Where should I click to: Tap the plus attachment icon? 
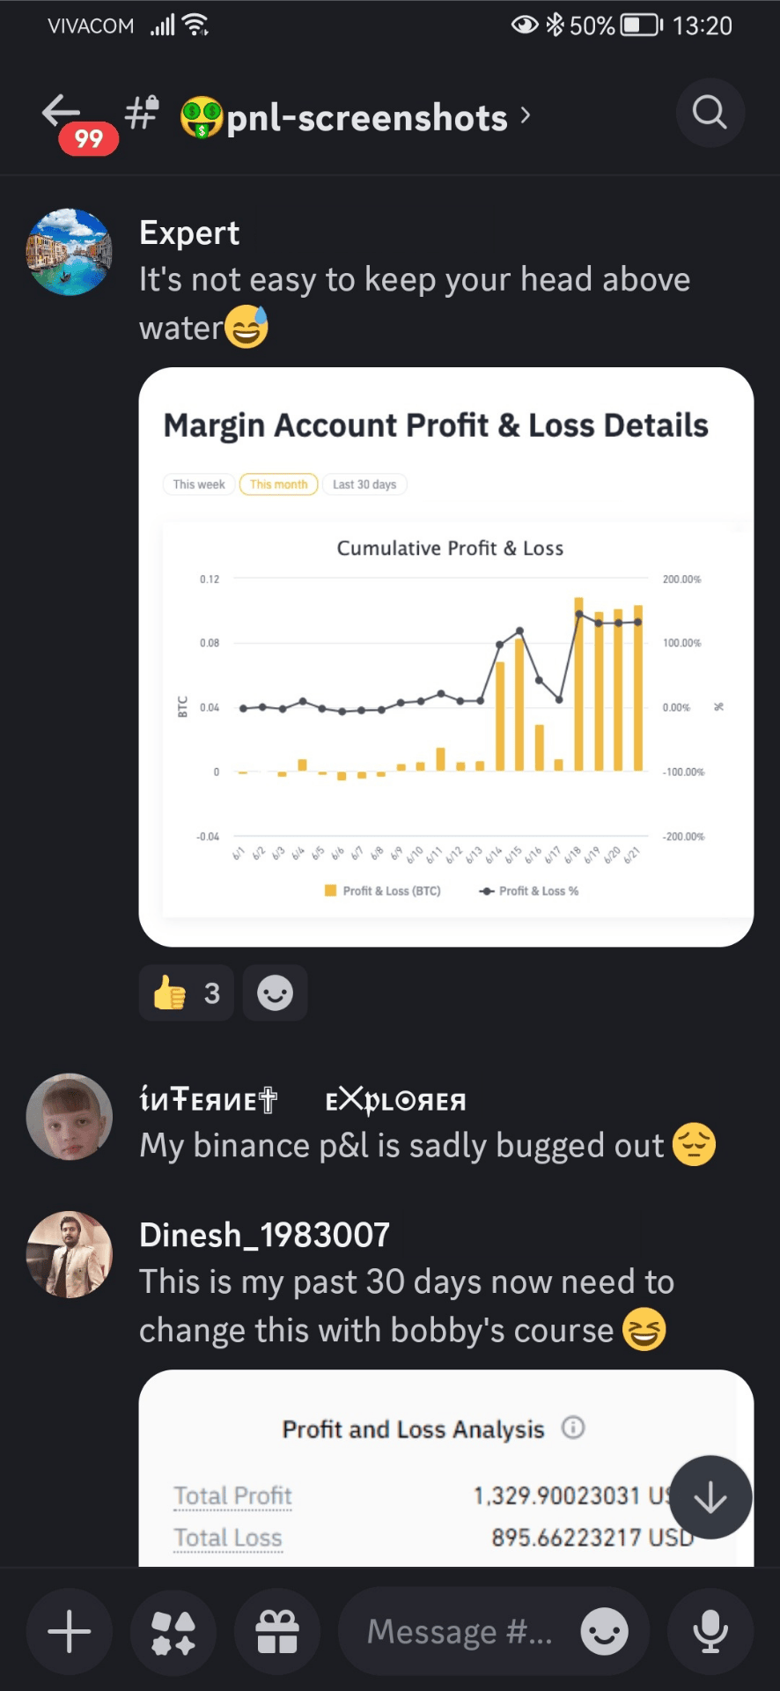click(70, 1632)
